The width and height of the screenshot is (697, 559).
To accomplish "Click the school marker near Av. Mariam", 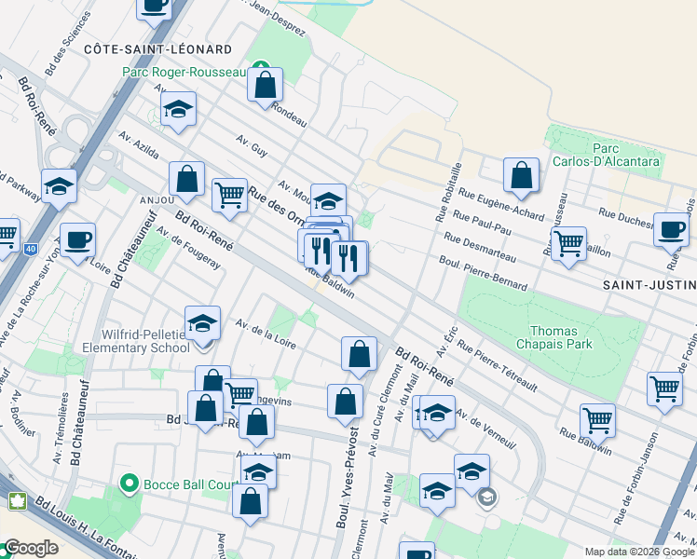I will coord(259,470).
